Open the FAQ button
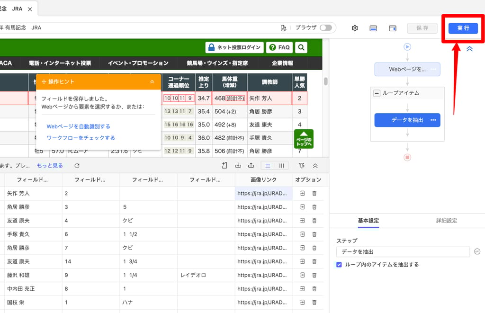 coord(279,47)
